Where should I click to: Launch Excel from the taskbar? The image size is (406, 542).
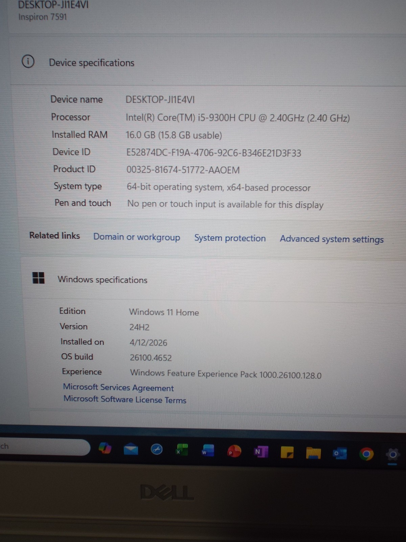coord(182,450)
